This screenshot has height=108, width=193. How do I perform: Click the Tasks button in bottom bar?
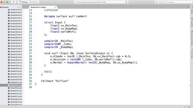(187, 107)
